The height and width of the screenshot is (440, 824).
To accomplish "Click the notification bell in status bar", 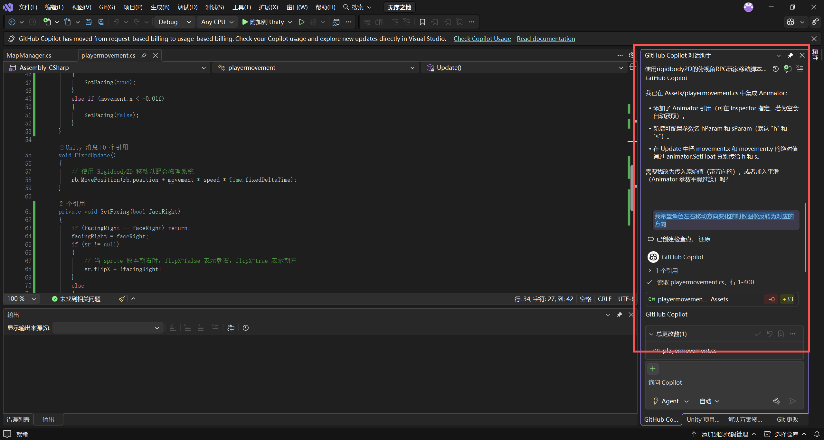I will (817, 434).
